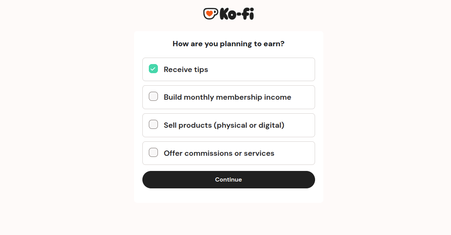The image size is (451, 235).
Task: Click the "How are you planning to earn?" heading
Action: coord(228,44)
